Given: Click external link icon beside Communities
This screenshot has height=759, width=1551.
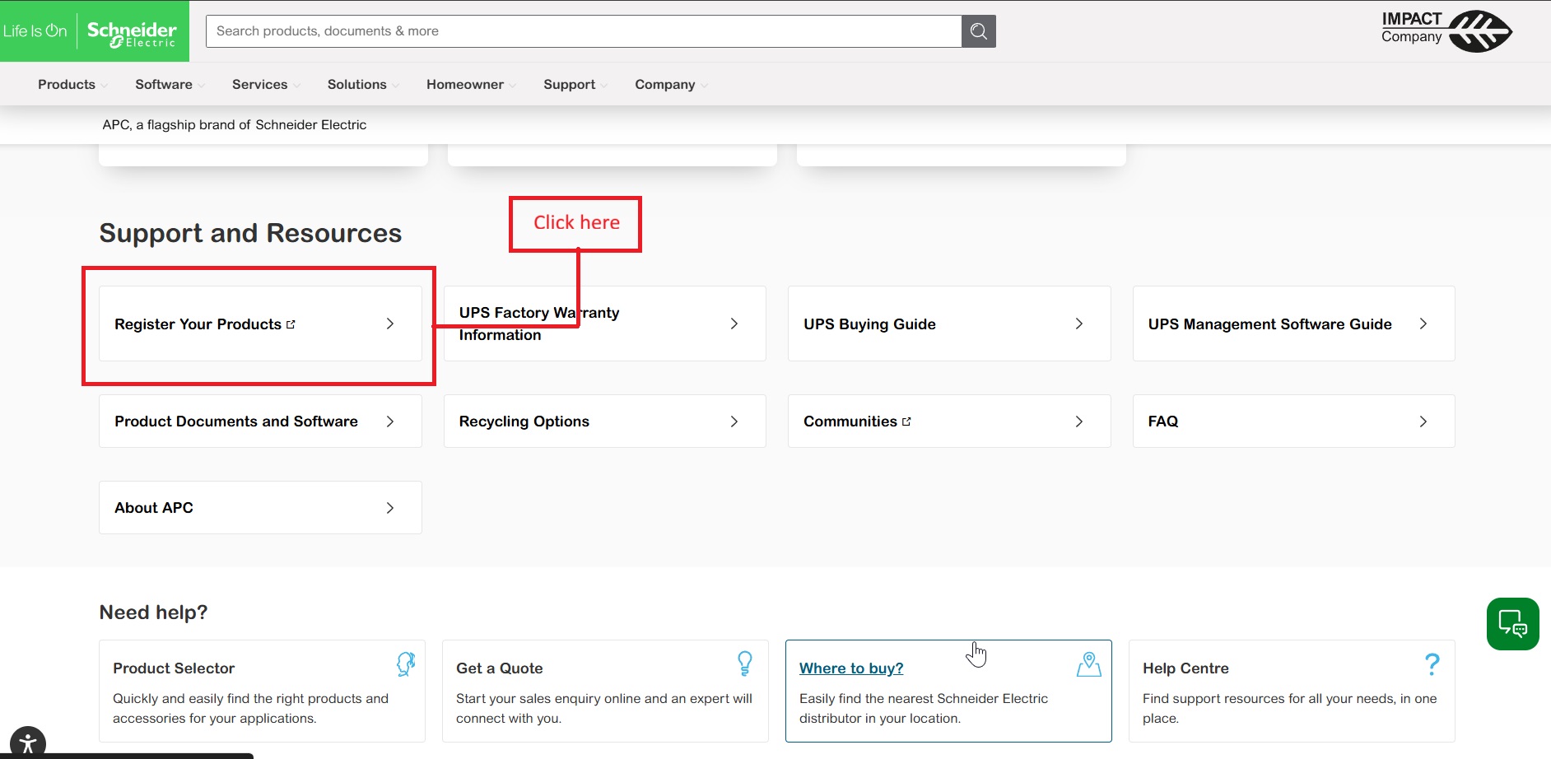Looking at the screenshot, I should pyautogui.click(x=906, y=421).
